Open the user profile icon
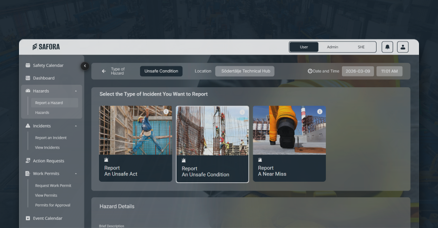Image resolution: width=438 pixels, height=228 pixels. (x=402, y=47)
